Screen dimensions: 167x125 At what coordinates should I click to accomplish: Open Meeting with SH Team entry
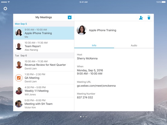point(44,104)
